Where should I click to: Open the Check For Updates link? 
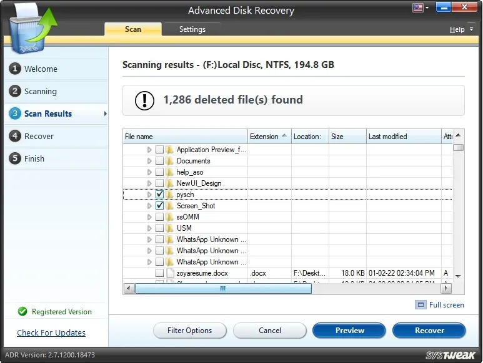coord(51,332)
